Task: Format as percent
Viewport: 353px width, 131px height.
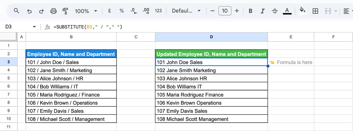Action: [121, 11]
